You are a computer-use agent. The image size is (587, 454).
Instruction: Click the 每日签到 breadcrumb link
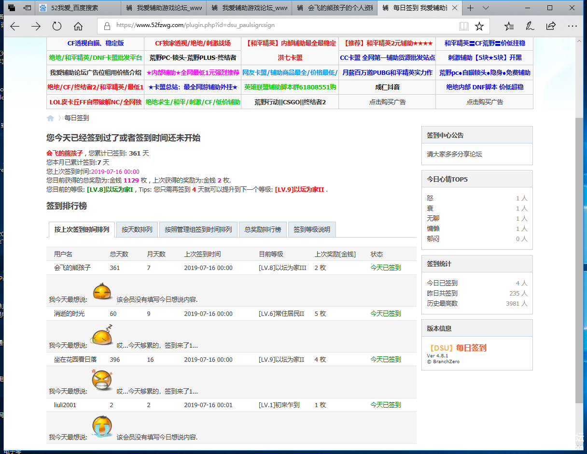(77, 118)
